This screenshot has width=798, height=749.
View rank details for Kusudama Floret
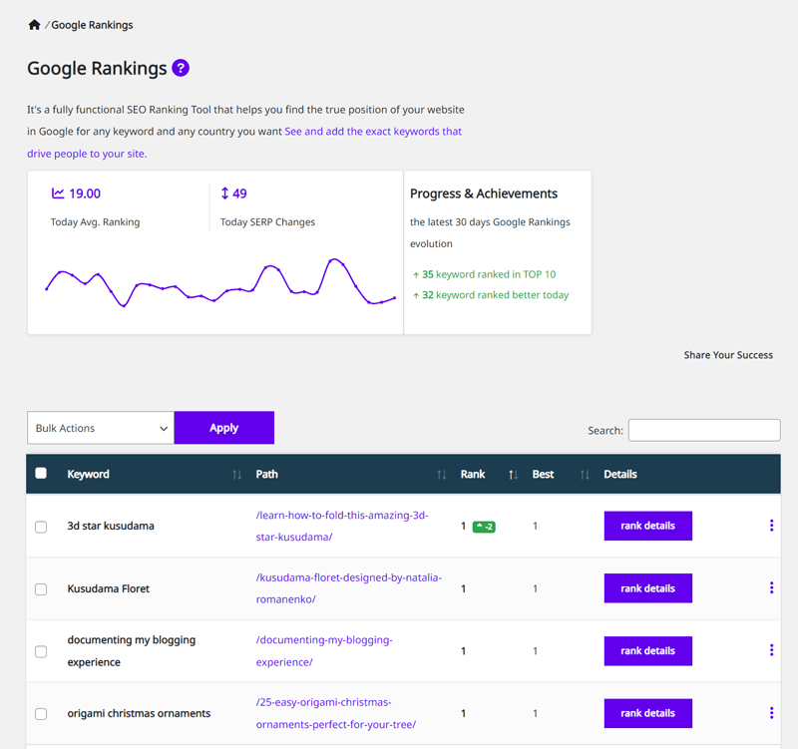(x=647, y=588)
